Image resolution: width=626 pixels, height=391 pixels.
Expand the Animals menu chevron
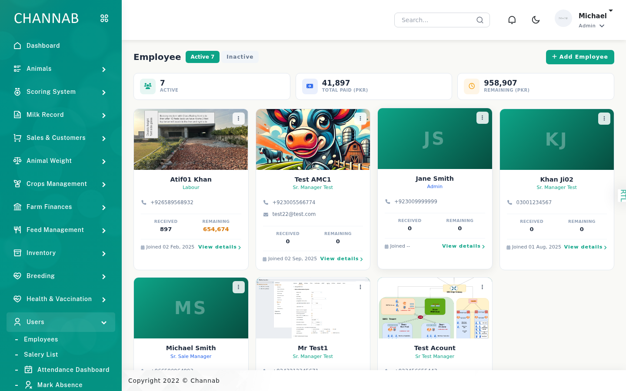(104, 70)
